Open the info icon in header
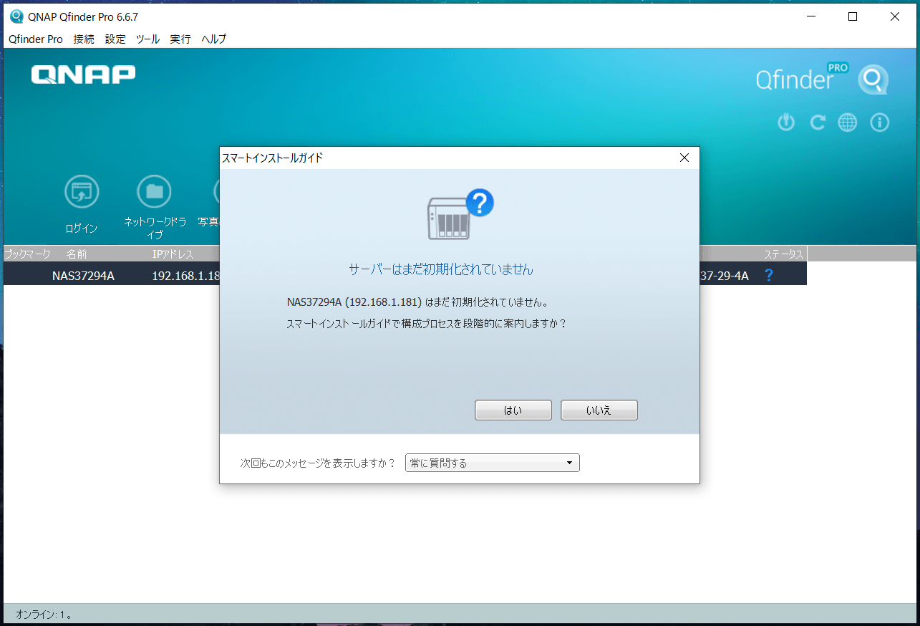This screenshot has width=920, height=626. tap(879, 122)
